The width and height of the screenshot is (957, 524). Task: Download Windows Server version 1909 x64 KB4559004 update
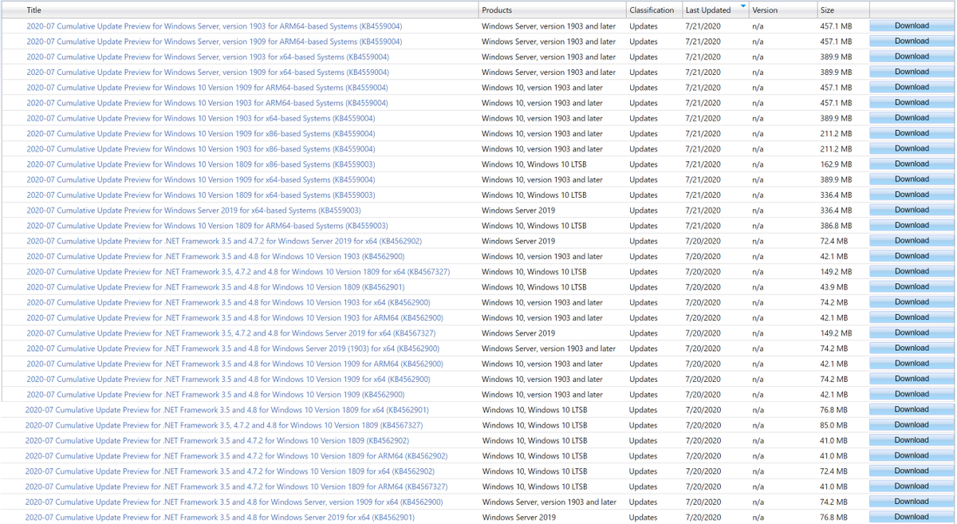click(x=912, y=72)
